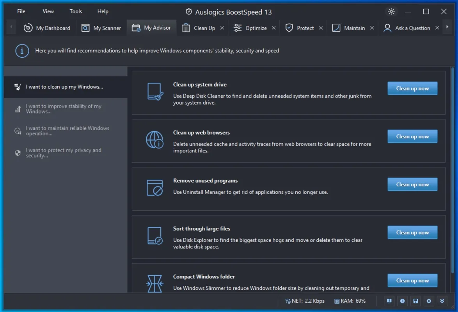
Task: Click the 'Remove unused programs' heading
Action: pyautogui.click(x=205, y=181)
